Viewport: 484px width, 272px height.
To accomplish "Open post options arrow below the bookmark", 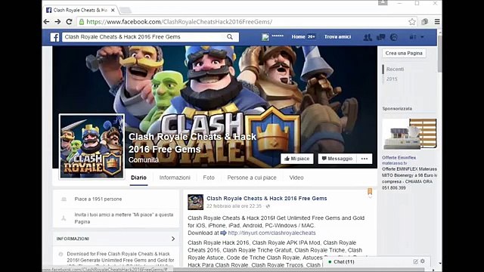I will click(x=370, y=197).
